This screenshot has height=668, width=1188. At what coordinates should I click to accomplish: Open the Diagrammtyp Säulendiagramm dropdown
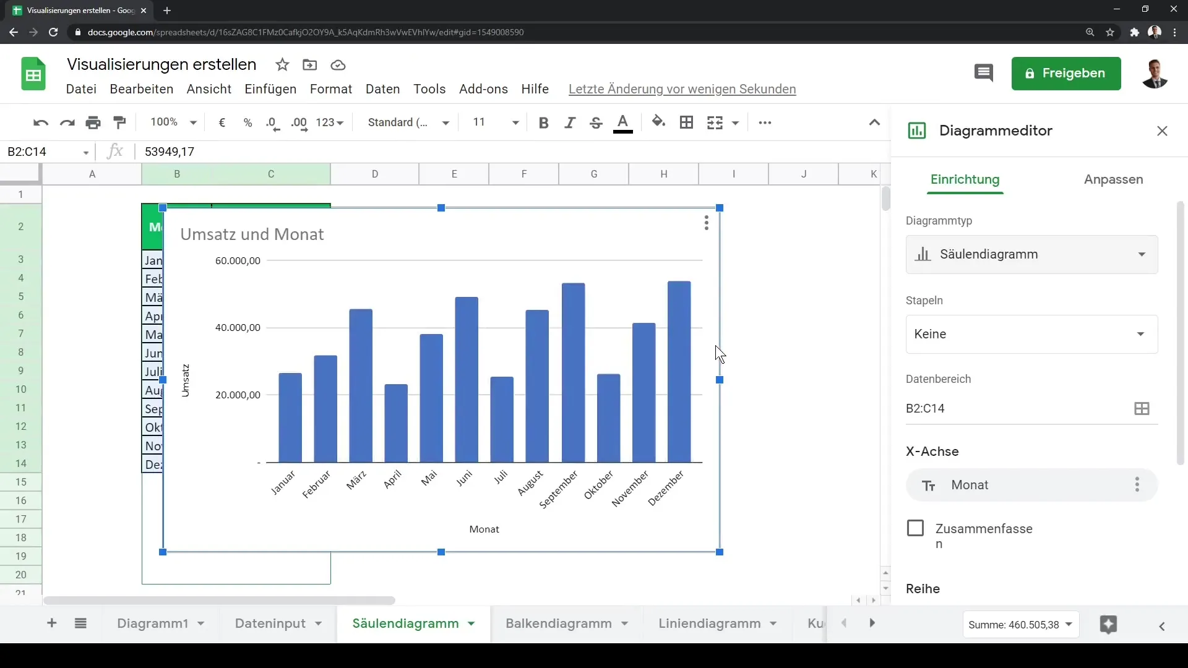click(x=1031, y=254)
